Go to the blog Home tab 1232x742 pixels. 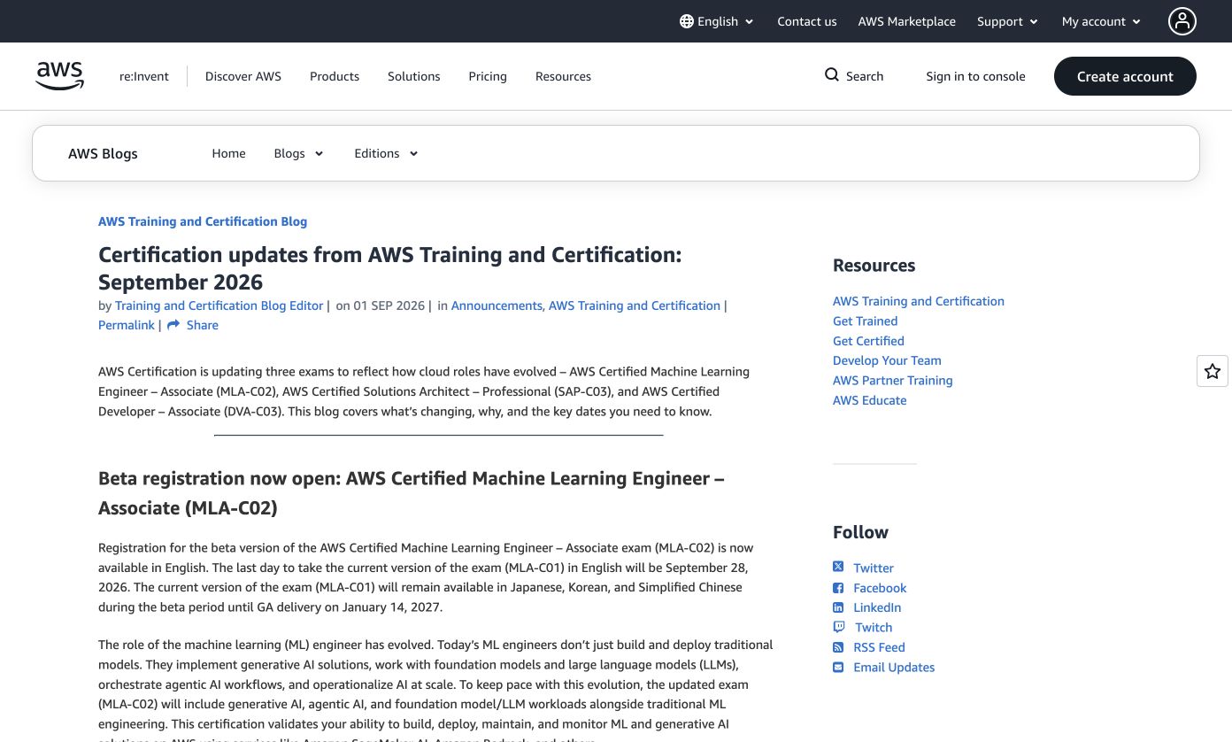point(228,153)
